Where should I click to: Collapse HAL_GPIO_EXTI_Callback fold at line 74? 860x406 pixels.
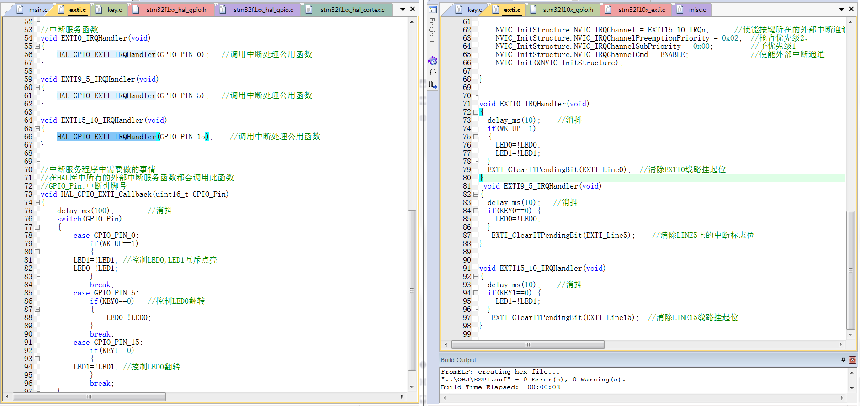click(37, 203)
